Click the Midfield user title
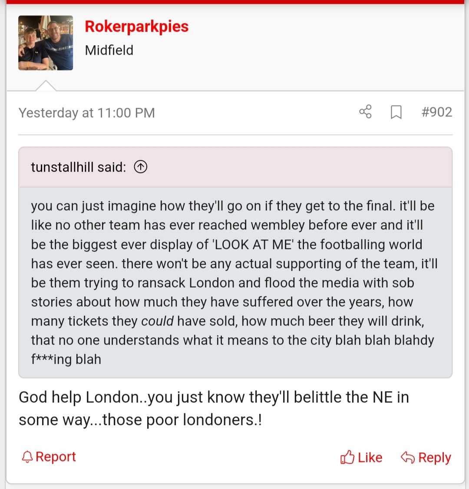 click(109, 50)
